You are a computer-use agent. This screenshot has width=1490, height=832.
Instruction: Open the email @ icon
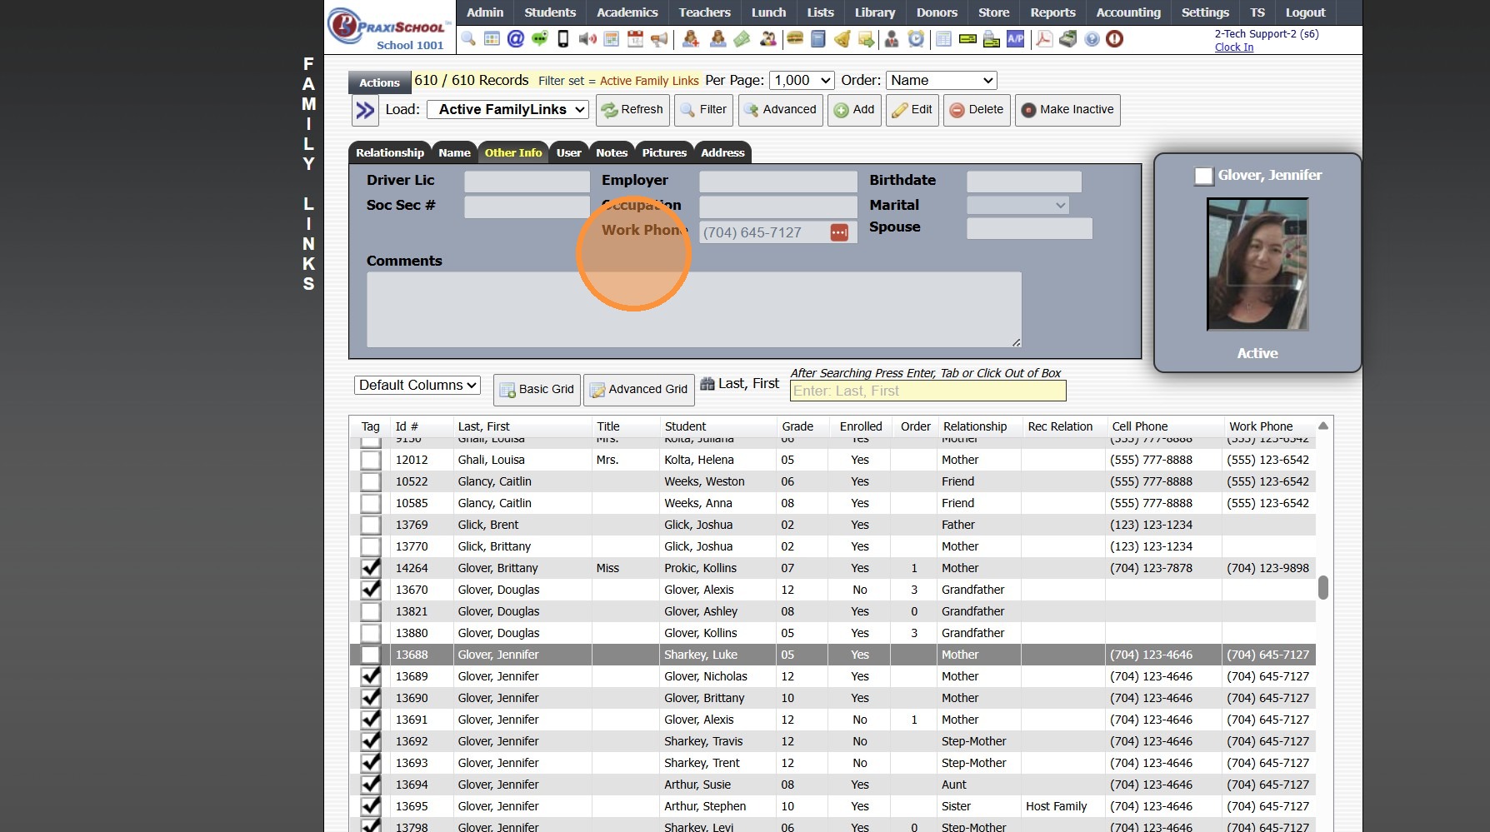pyautogui.click(x=516, y=39)
